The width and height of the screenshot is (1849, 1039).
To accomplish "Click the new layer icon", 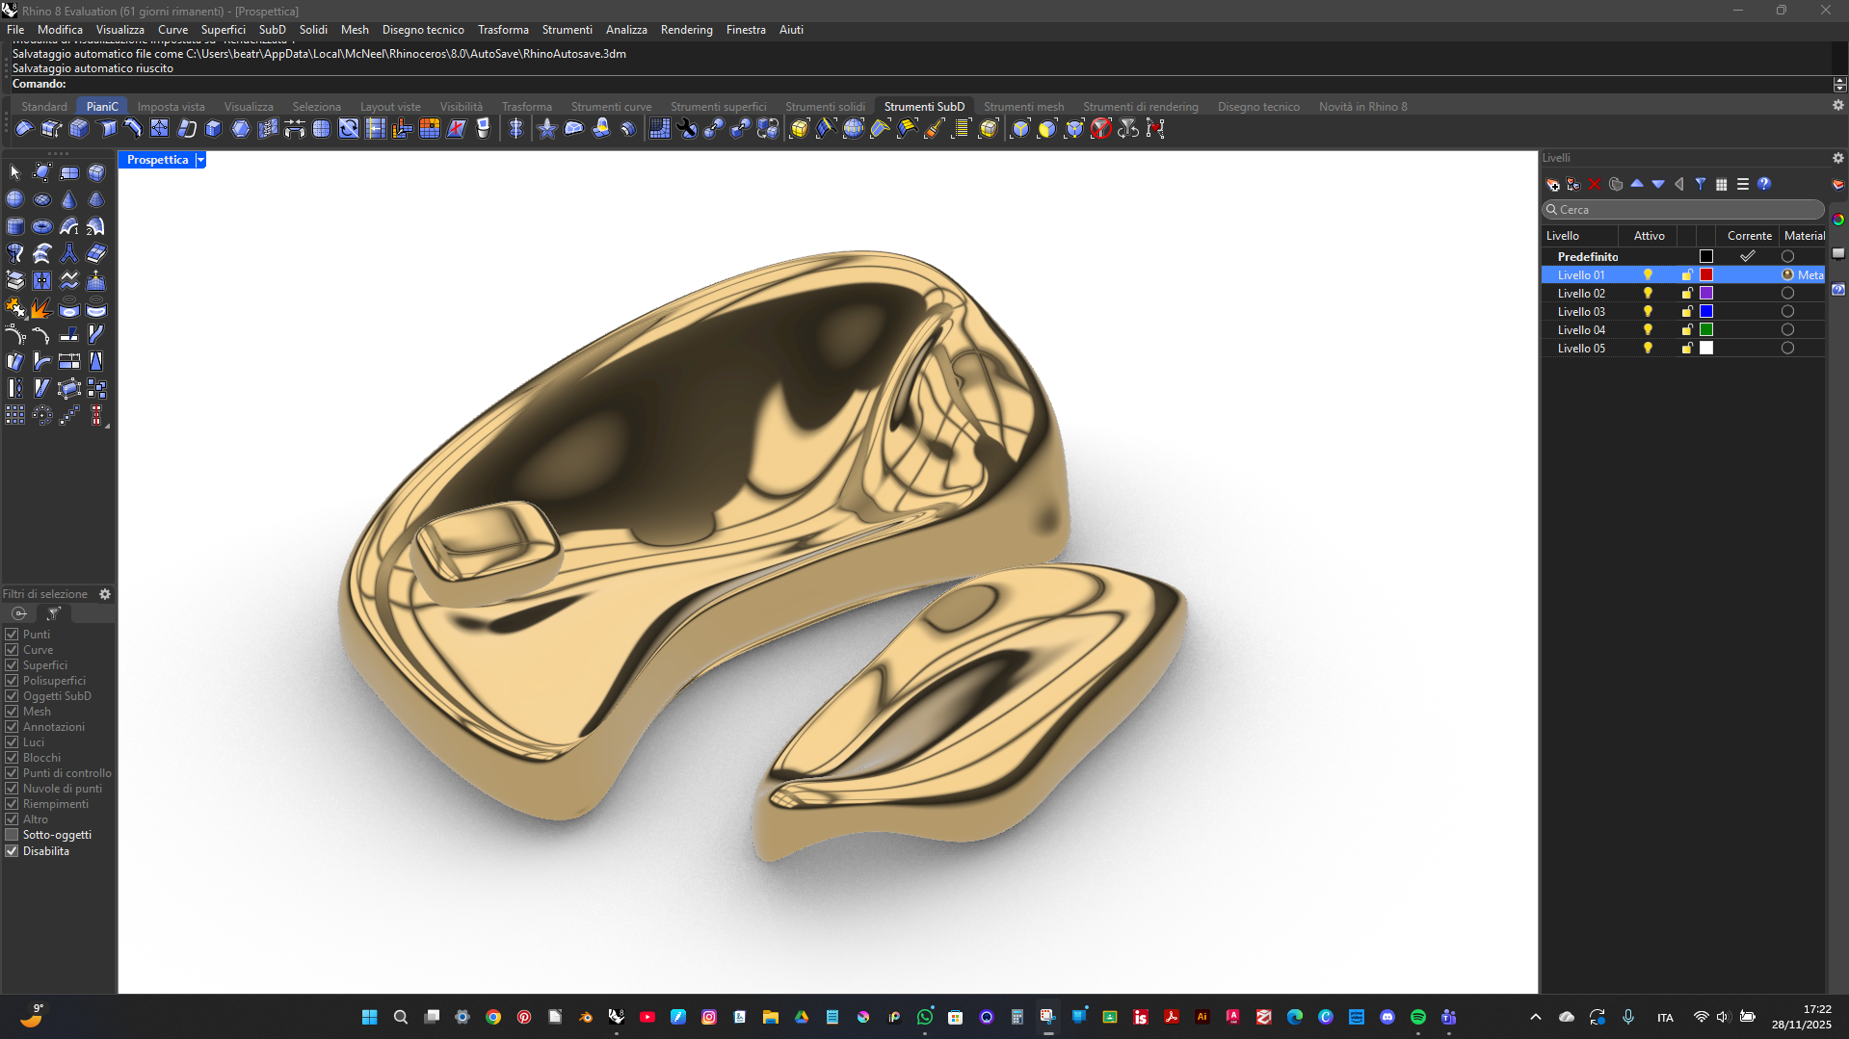I will click(1552, 184).
